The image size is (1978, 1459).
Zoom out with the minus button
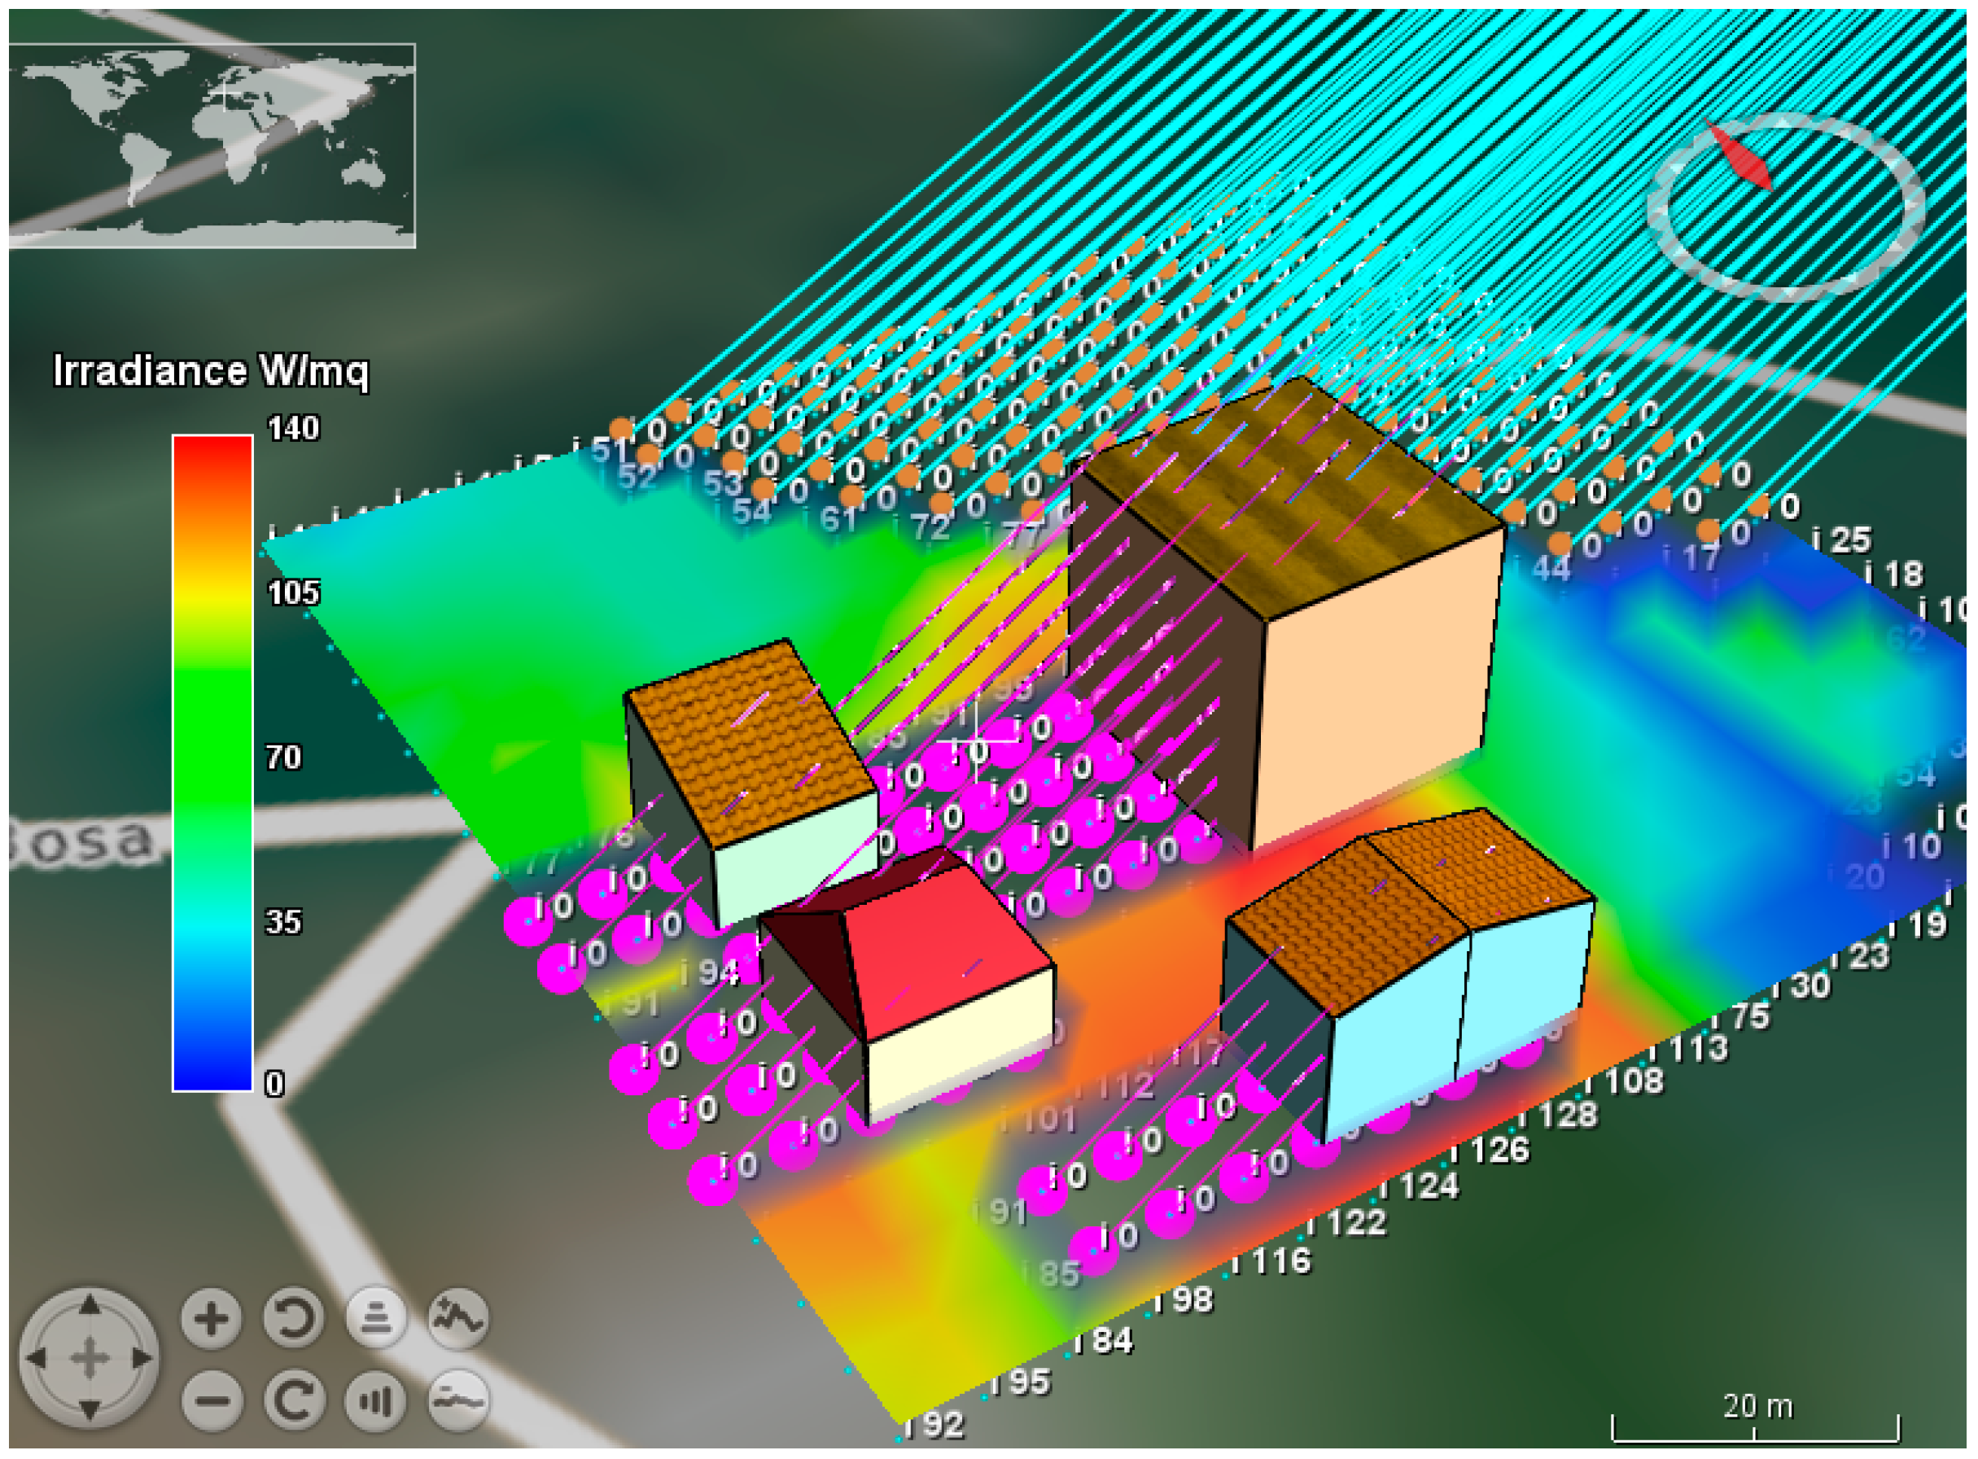[210, 1400]
